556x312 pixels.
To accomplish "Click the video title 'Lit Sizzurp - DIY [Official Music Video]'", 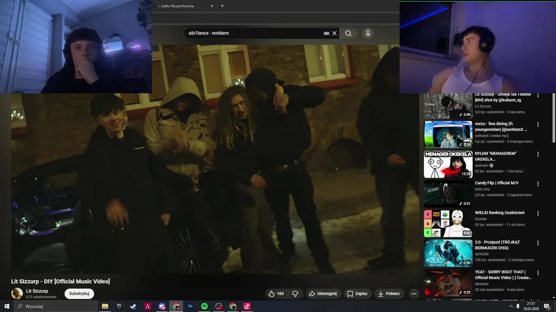I will coord(60,282).
